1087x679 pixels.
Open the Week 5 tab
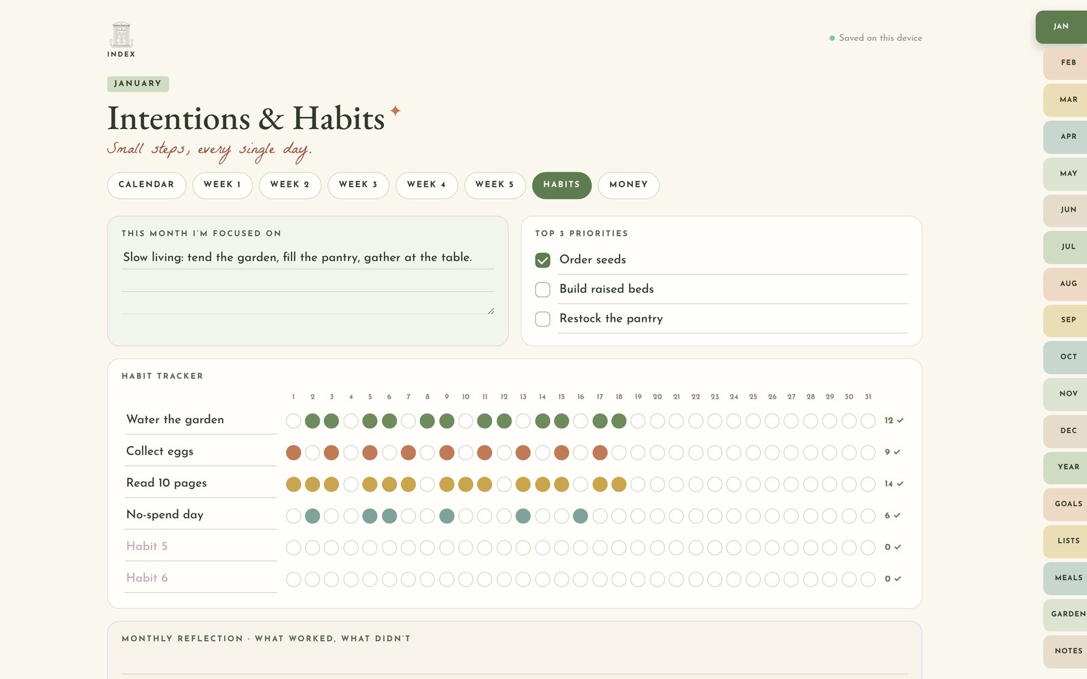tap(495, 185)
